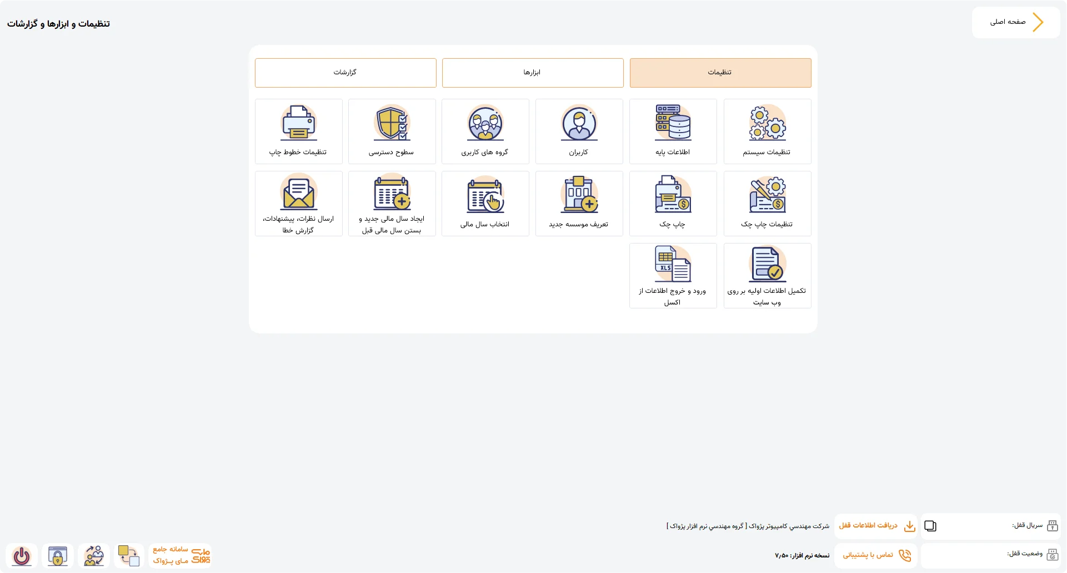
Task: Open System Settings (تنظیمات سیستم) tile
Action: (767, 131)
